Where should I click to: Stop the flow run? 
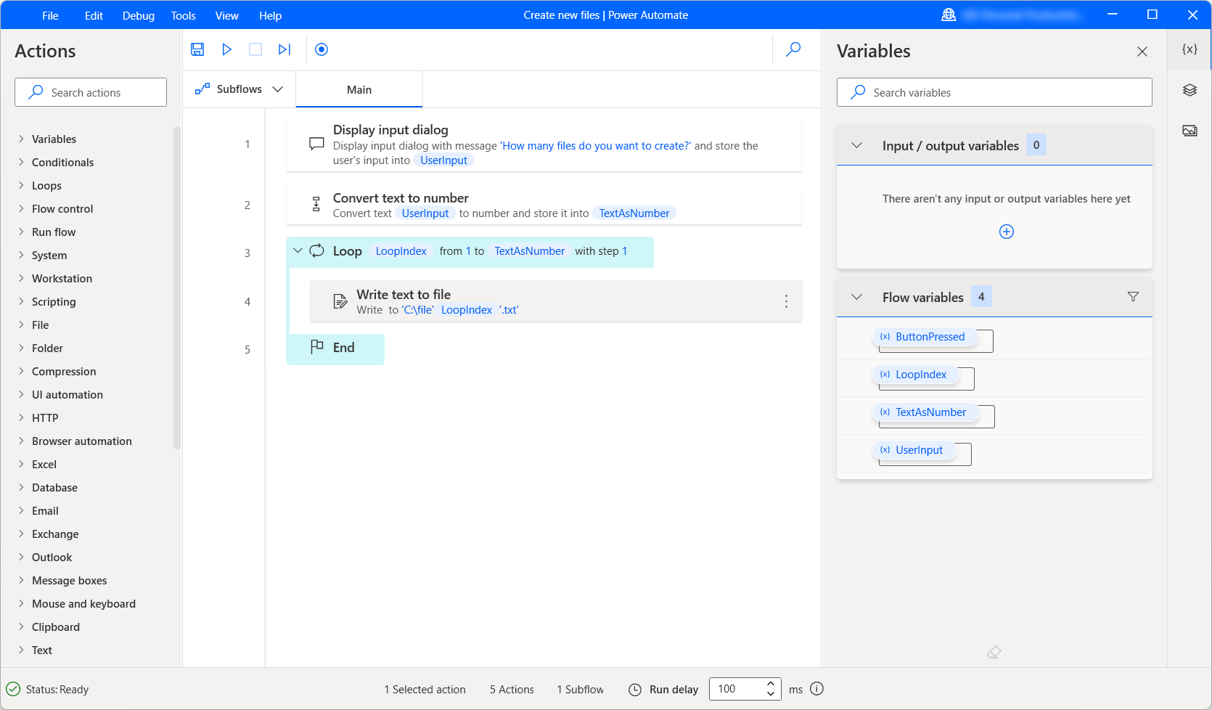[x=255, y=49]
